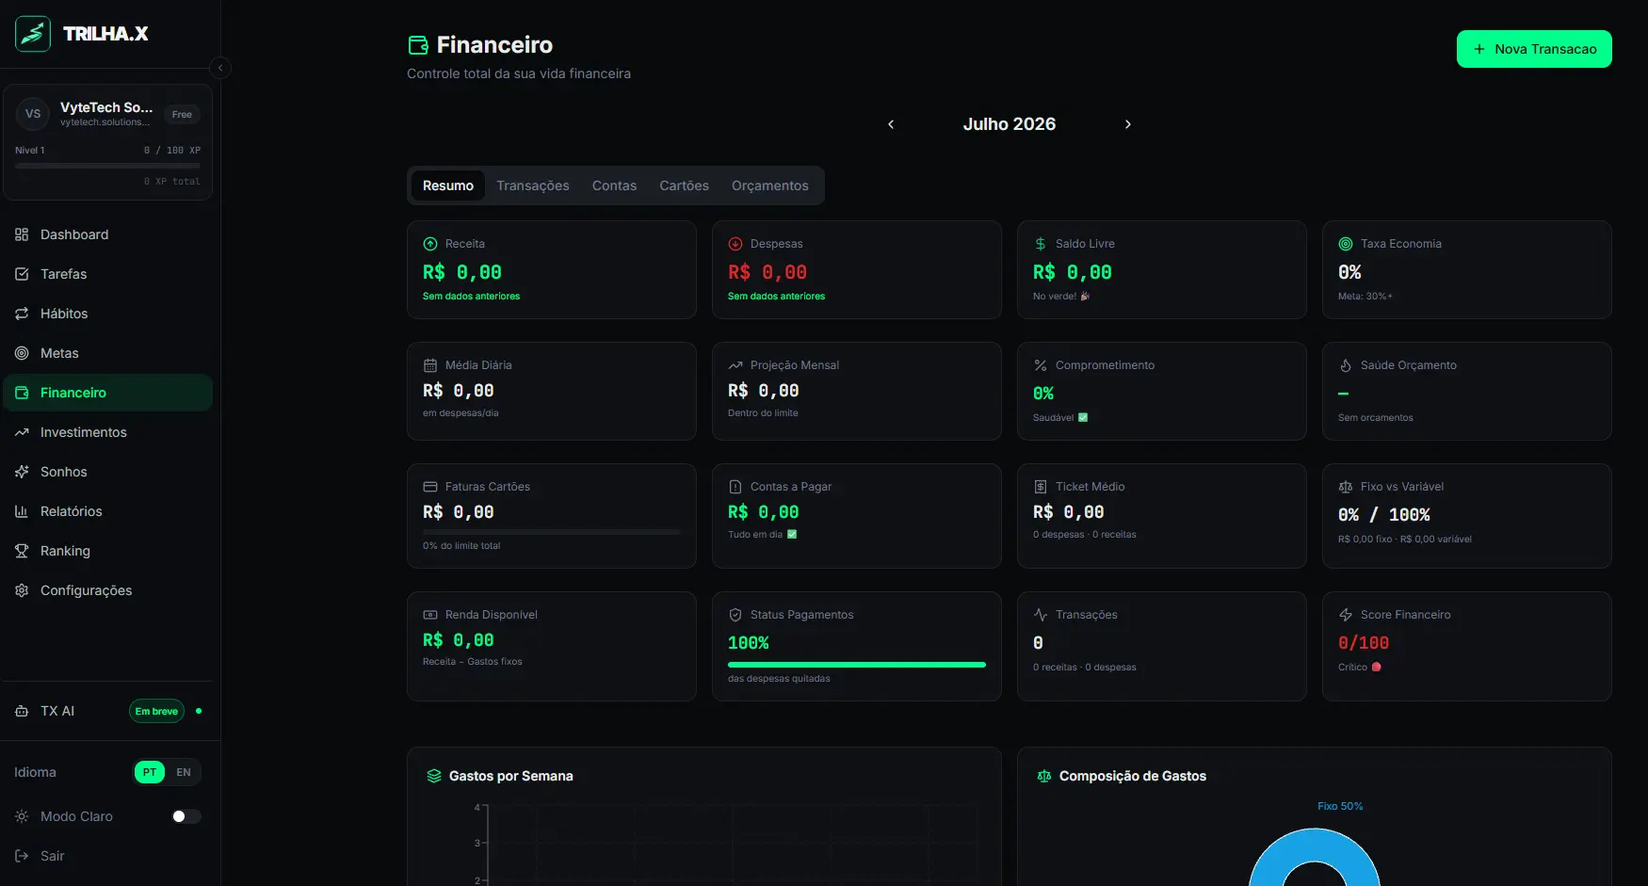Select EN language option
This screenshot has height=886, width=1648.
(184, 772)
